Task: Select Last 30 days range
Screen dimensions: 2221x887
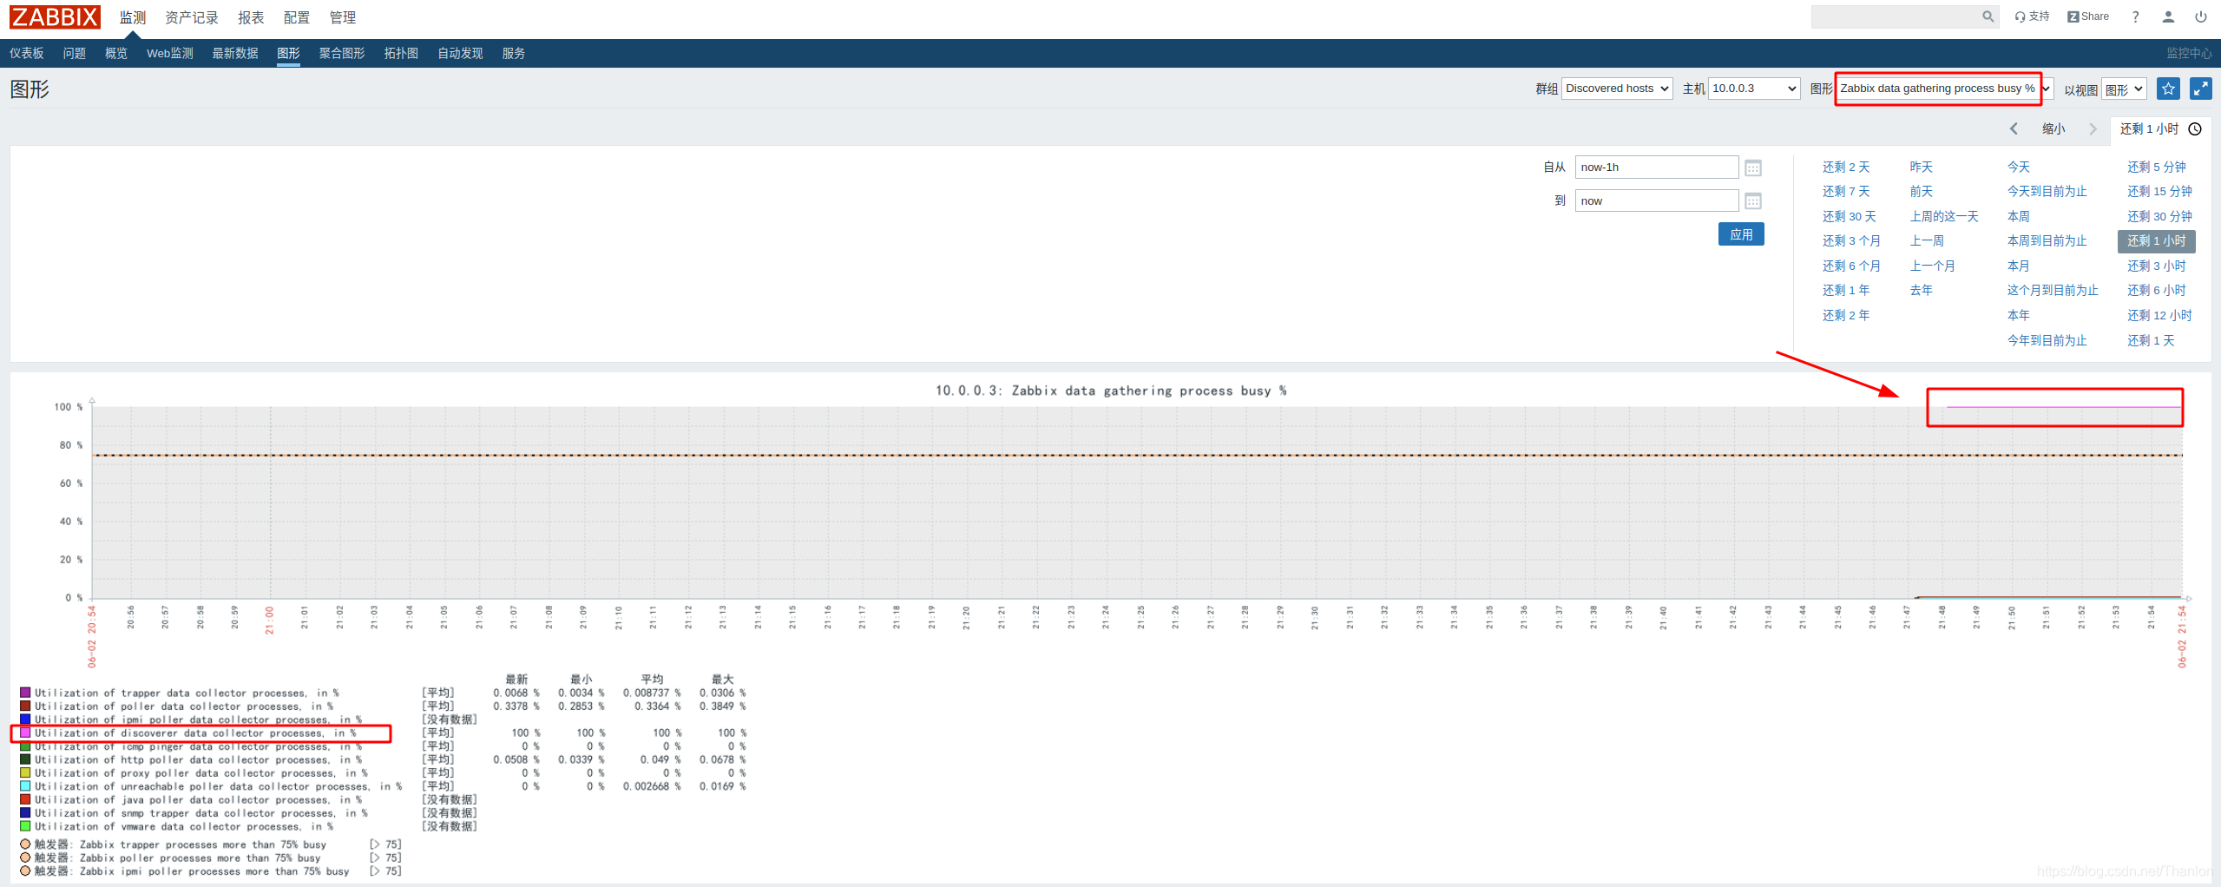Action: [1850, 216]
